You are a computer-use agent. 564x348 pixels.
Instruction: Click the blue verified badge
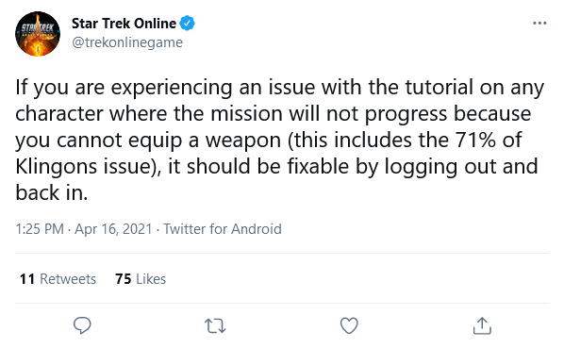coord(188,24)
